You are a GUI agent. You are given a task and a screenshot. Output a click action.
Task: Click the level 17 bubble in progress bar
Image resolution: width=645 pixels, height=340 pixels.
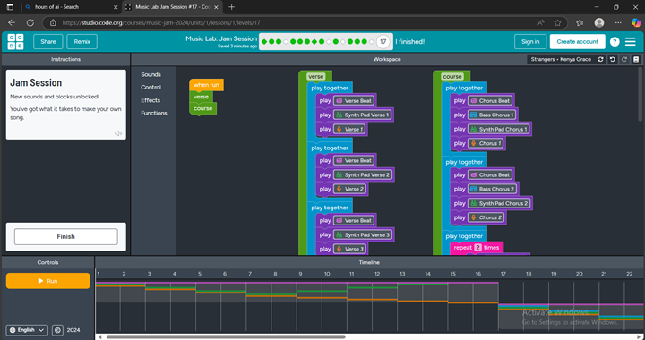383,41
